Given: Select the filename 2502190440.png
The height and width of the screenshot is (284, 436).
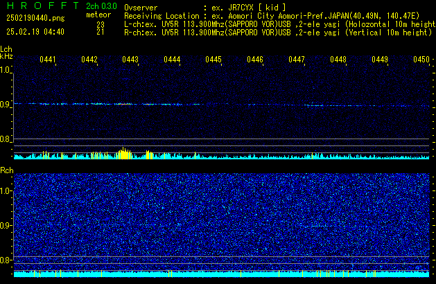Looking at the screenshot, I should pyautogui.click(x=35, y=18).
